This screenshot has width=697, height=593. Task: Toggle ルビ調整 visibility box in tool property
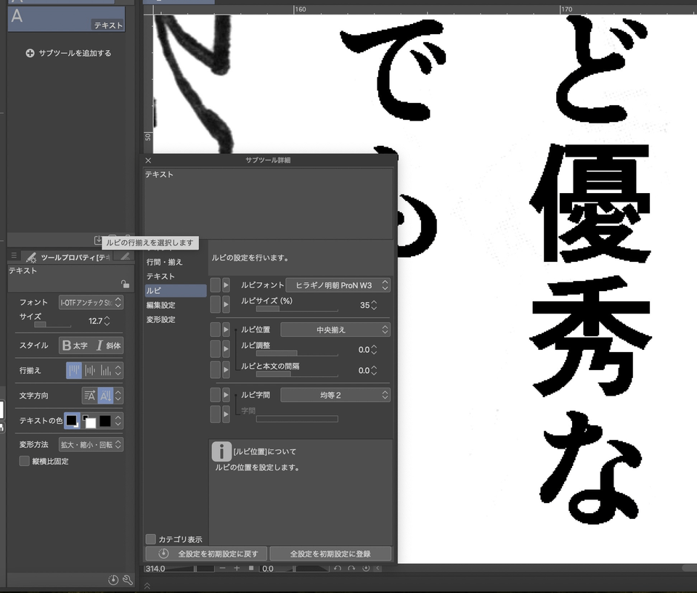pos(215,349)
